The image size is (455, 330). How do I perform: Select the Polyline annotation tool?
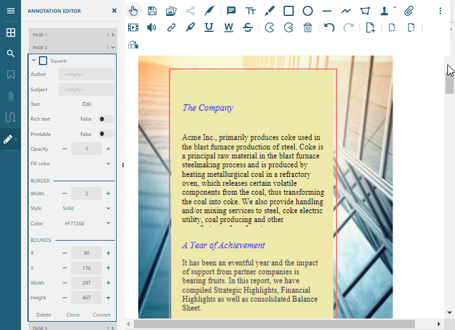[x=346, y=11]
